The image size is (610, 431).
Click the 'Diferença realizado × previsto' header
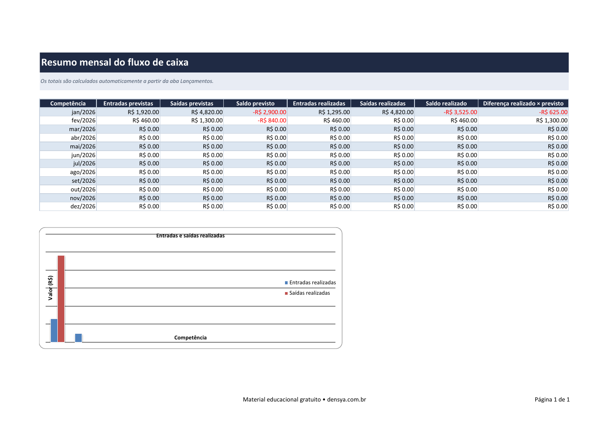[x=523, y=103]
